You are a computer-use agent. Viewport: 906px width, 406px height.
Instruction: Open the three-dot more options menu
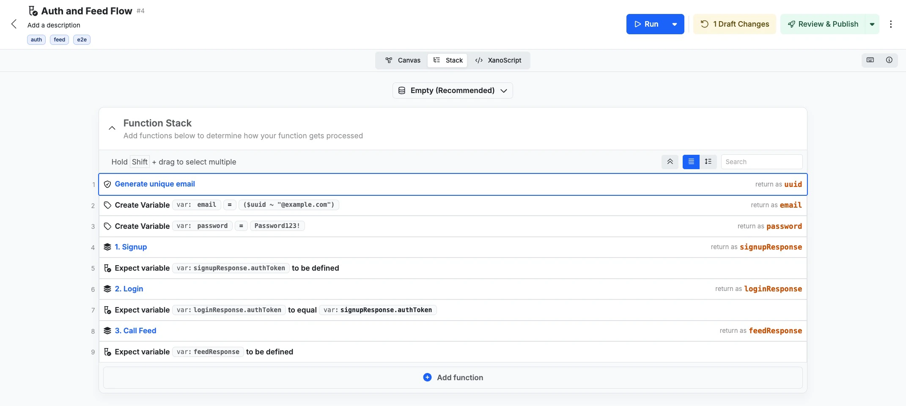[x=891, y=24]
